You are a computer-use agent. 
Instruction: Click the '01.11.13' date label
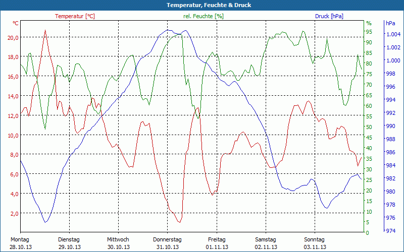(x=217, y=247)
